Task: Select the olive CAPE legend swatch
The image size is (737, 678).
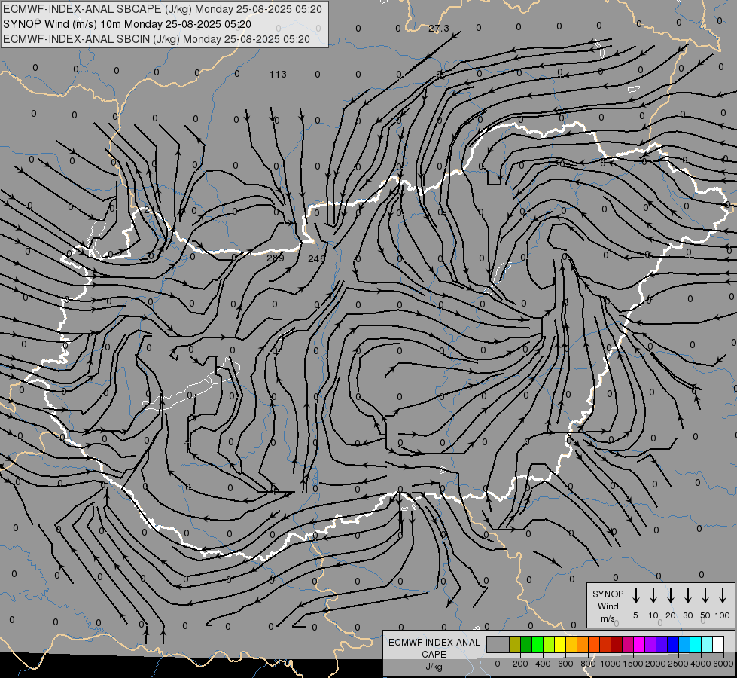Action: pos(515,644)
